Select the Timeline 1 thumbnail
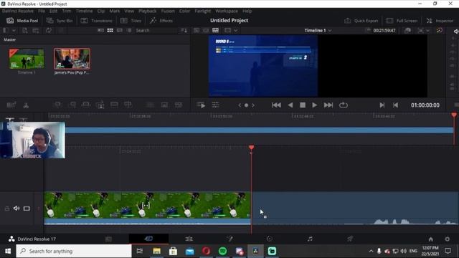 pos(27,59)
